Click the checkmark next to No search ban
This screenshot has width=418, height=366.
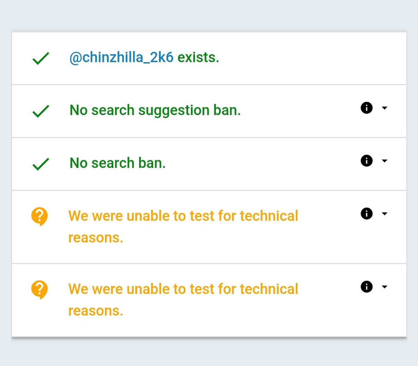(41, 164)
